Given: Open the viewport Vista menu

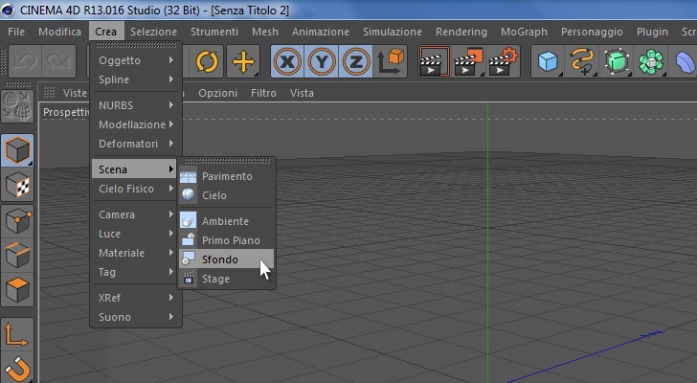Looking at the screenshot, I should pos(302,93).
